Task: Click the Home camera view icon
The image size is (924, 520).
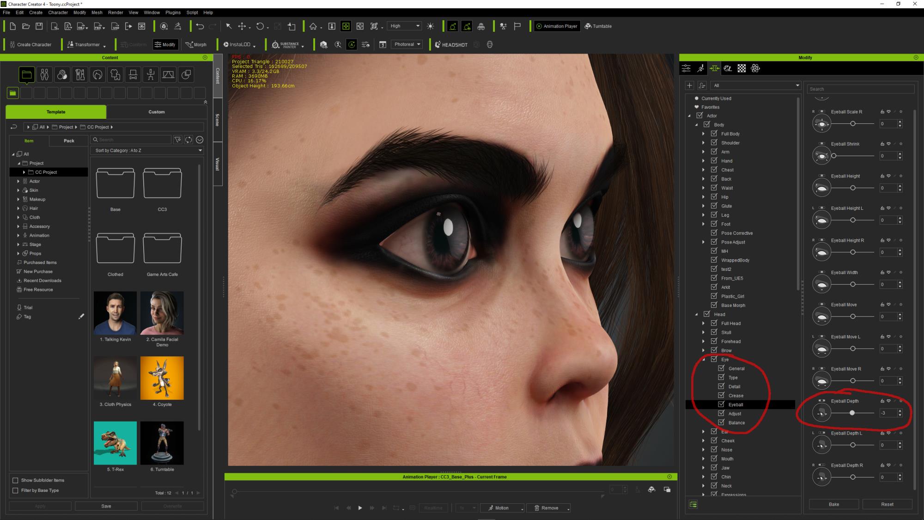Action: [313, 26]
